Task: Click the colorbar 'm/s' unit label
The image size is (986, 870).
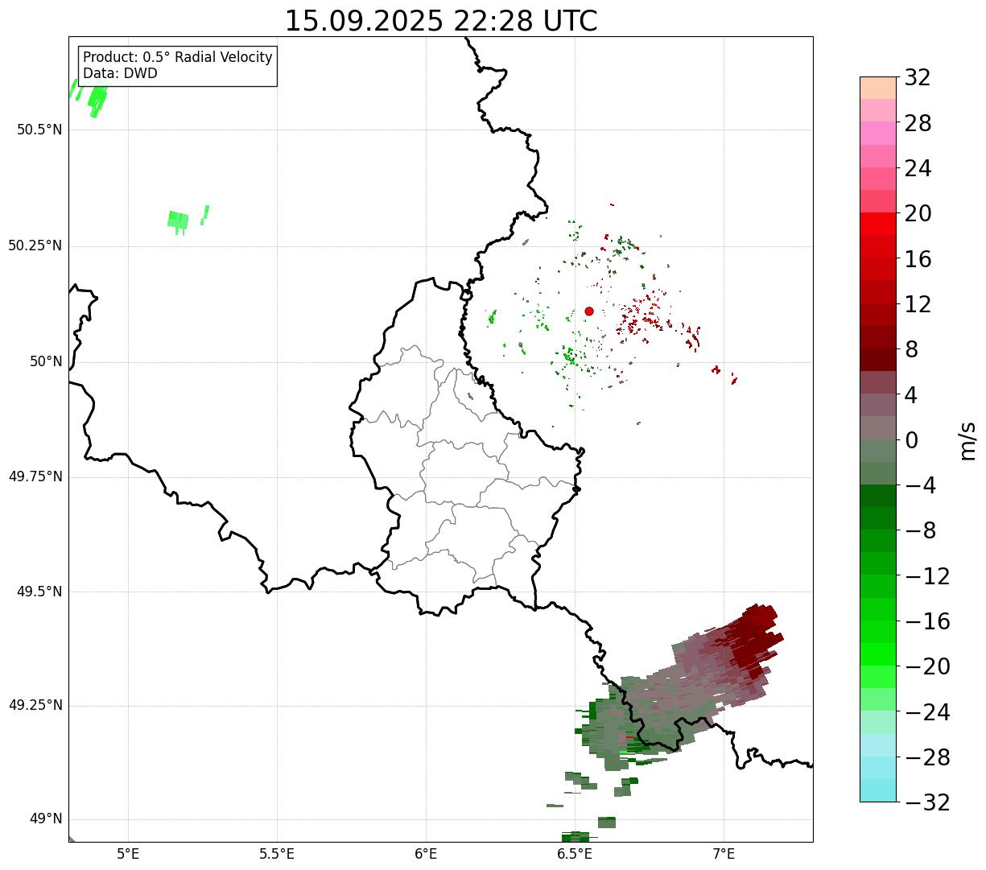Action: (967, 440)
